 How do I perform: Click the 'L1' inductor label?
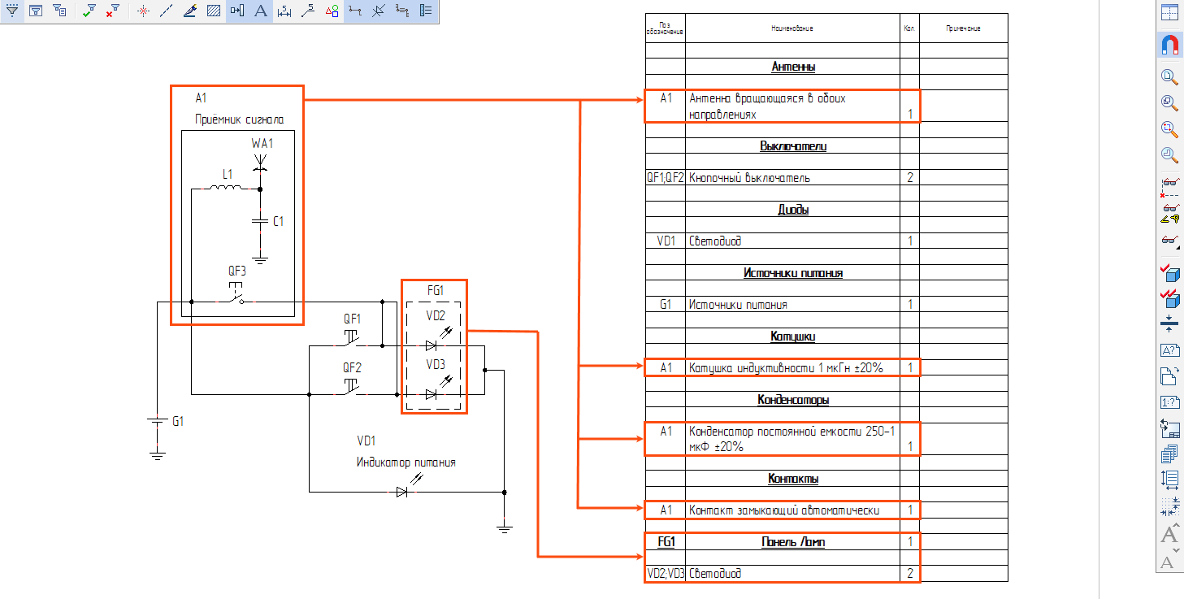pos(228,174)
